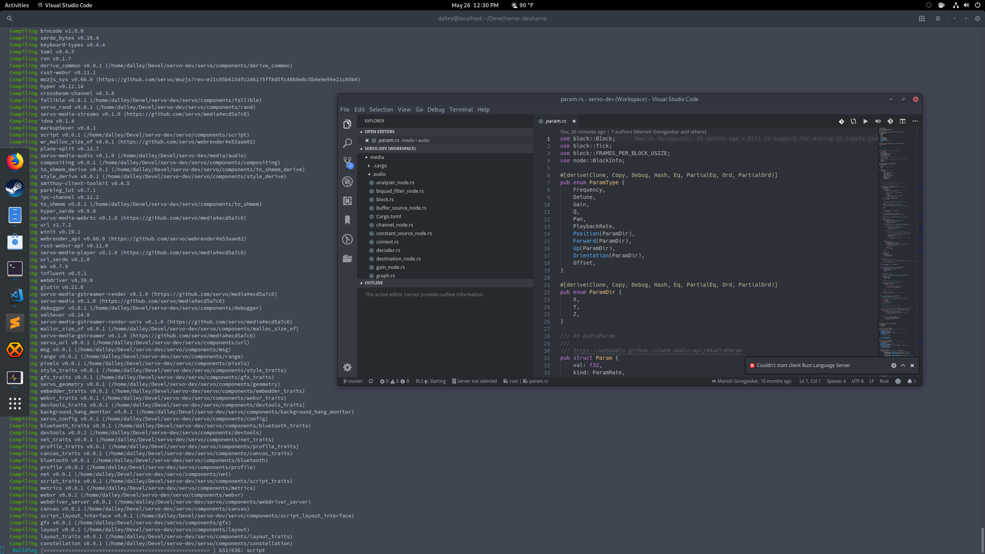Click Server not selected in the status bar

(x=474, y=381)
